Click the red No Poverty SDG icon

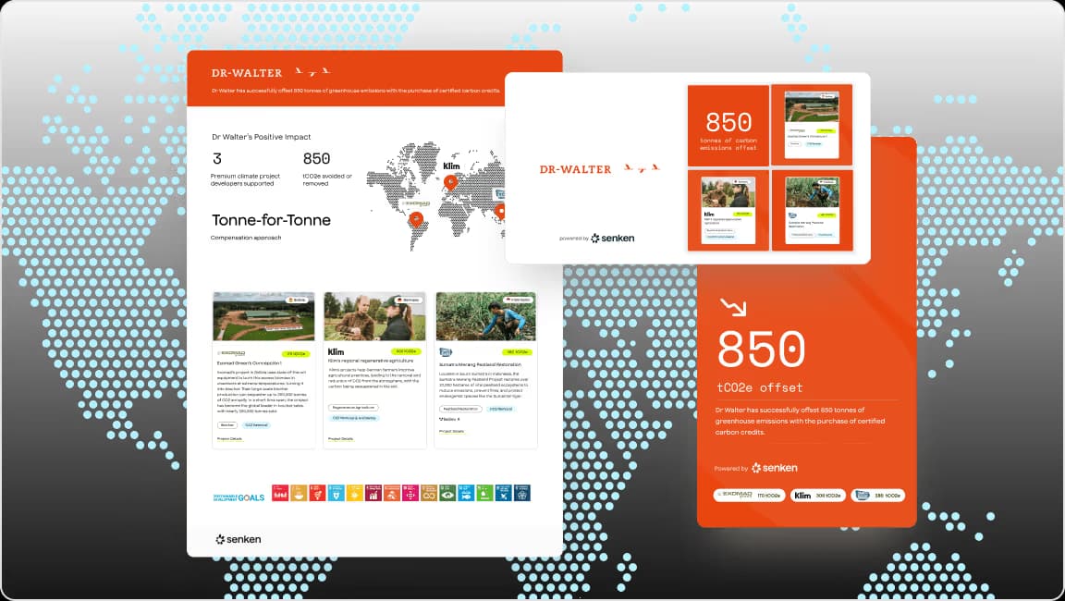(x=280, y=493)
